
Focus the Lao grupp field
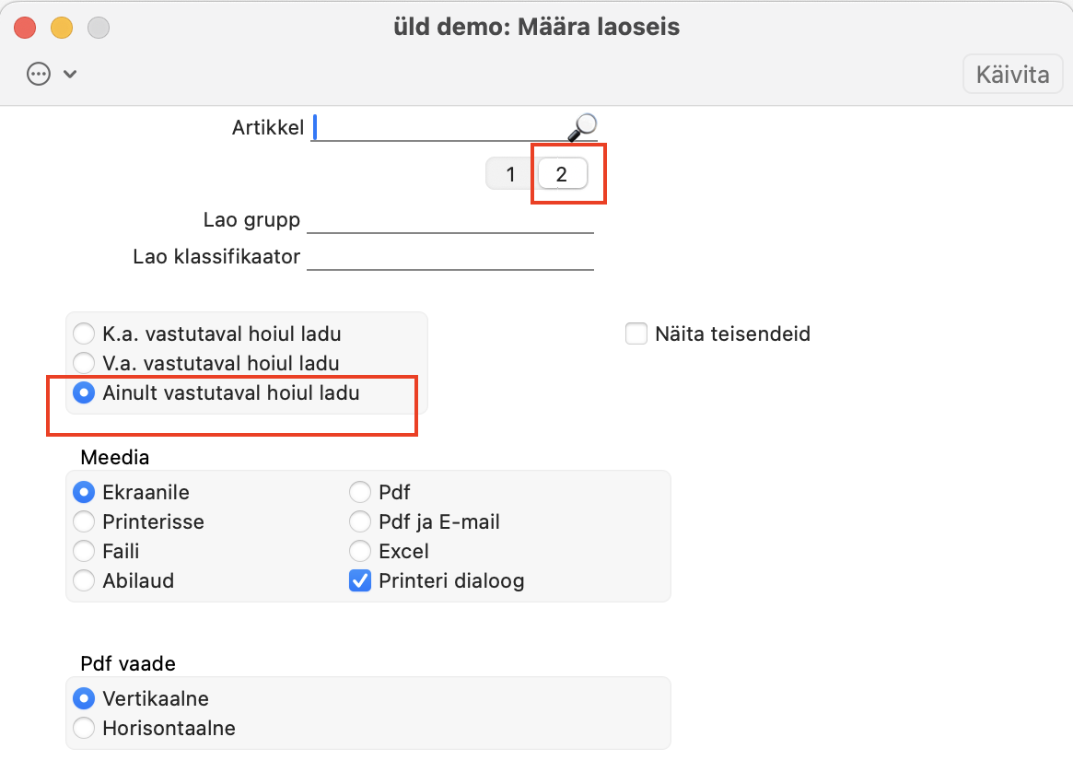click(449, 221)
